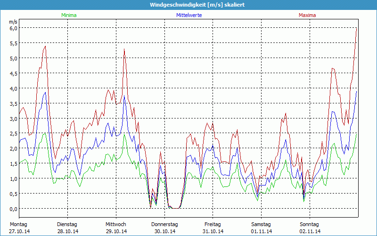The height and width of the screenshot is (236, 377).
Task: Click the 1,5 y-axis value
Action: [14, 163]
